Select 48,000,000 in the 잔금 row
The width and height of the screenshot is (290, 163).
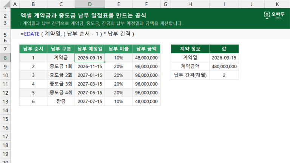pyautogui.click(x=146, y=101)
